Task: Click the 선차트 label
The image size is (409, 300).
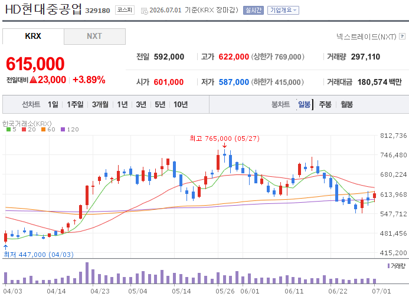Action: [31, 104]
